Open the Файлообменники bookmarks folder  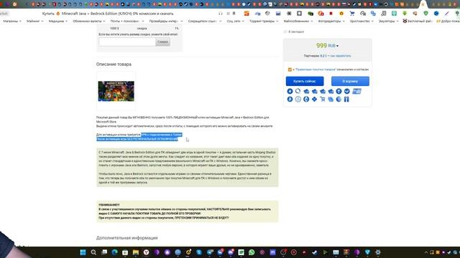[x=298, y=21]
